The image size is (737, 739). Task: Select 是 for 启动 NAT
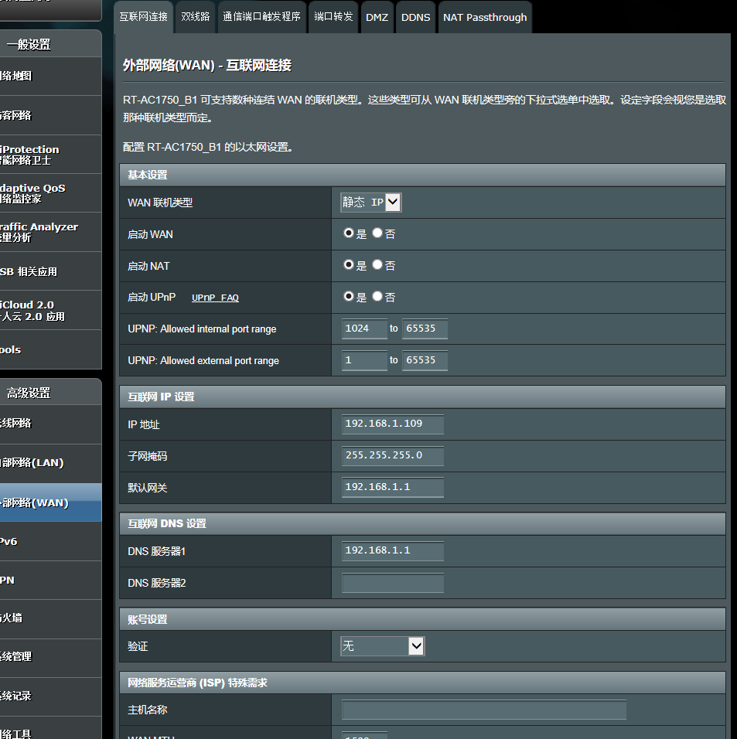click(x=349, y=264)
